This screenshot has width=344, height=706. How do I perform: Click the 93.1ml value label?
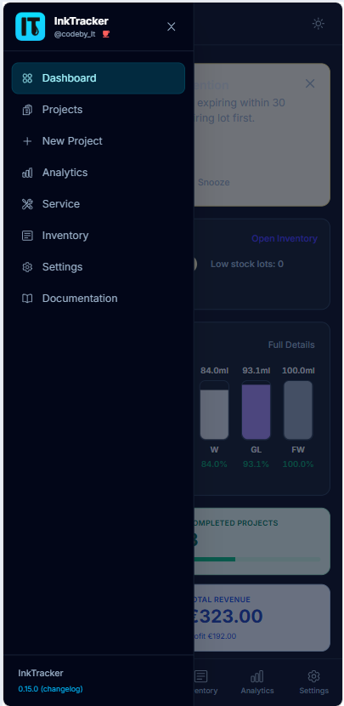tap(257, 371)
